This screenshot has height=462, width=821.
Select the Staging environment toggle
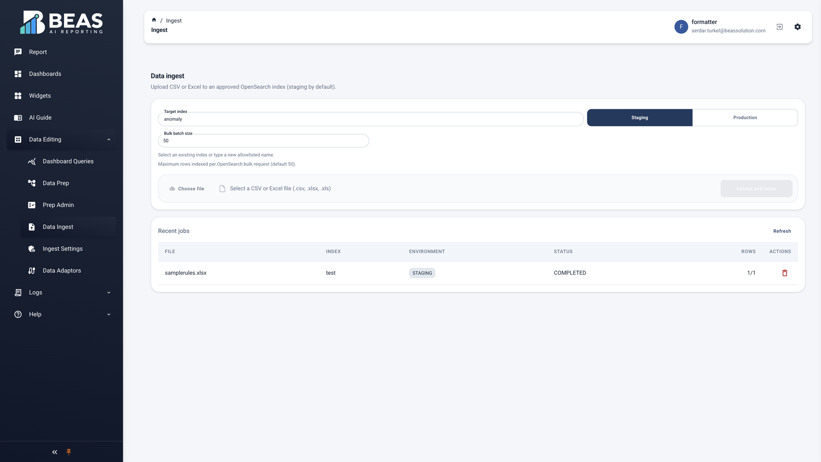pos(639,118)
